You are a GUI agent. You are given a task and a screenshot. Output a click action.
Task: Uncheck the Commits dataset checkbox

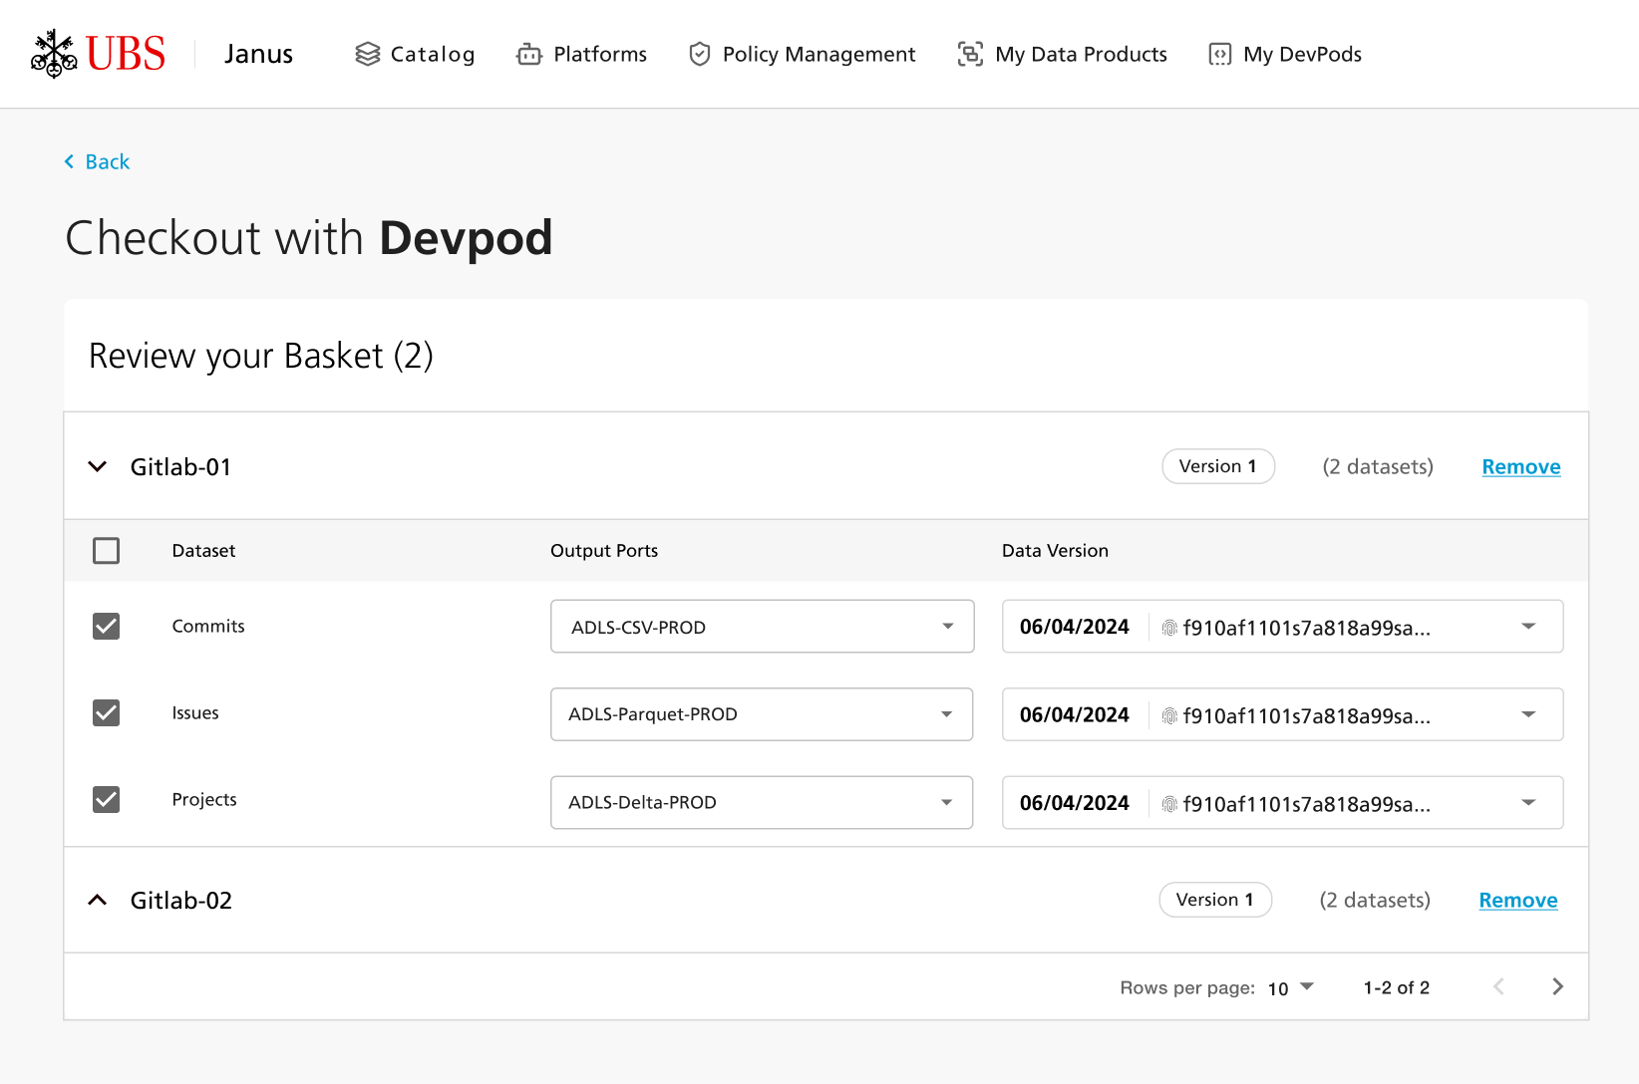(106, 626)
